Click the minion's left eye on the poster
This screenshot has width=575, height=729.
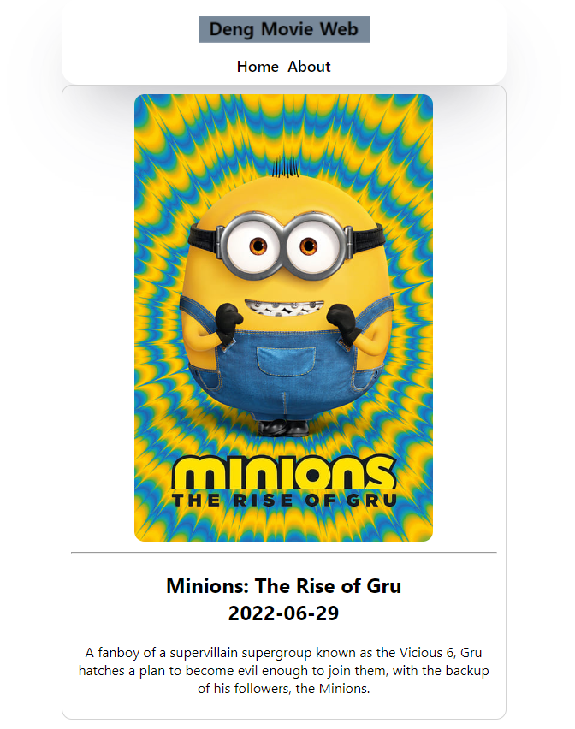tap(258, 245)
